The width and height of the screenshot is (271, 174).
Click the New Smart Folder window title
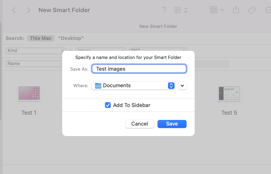point(64,10)
